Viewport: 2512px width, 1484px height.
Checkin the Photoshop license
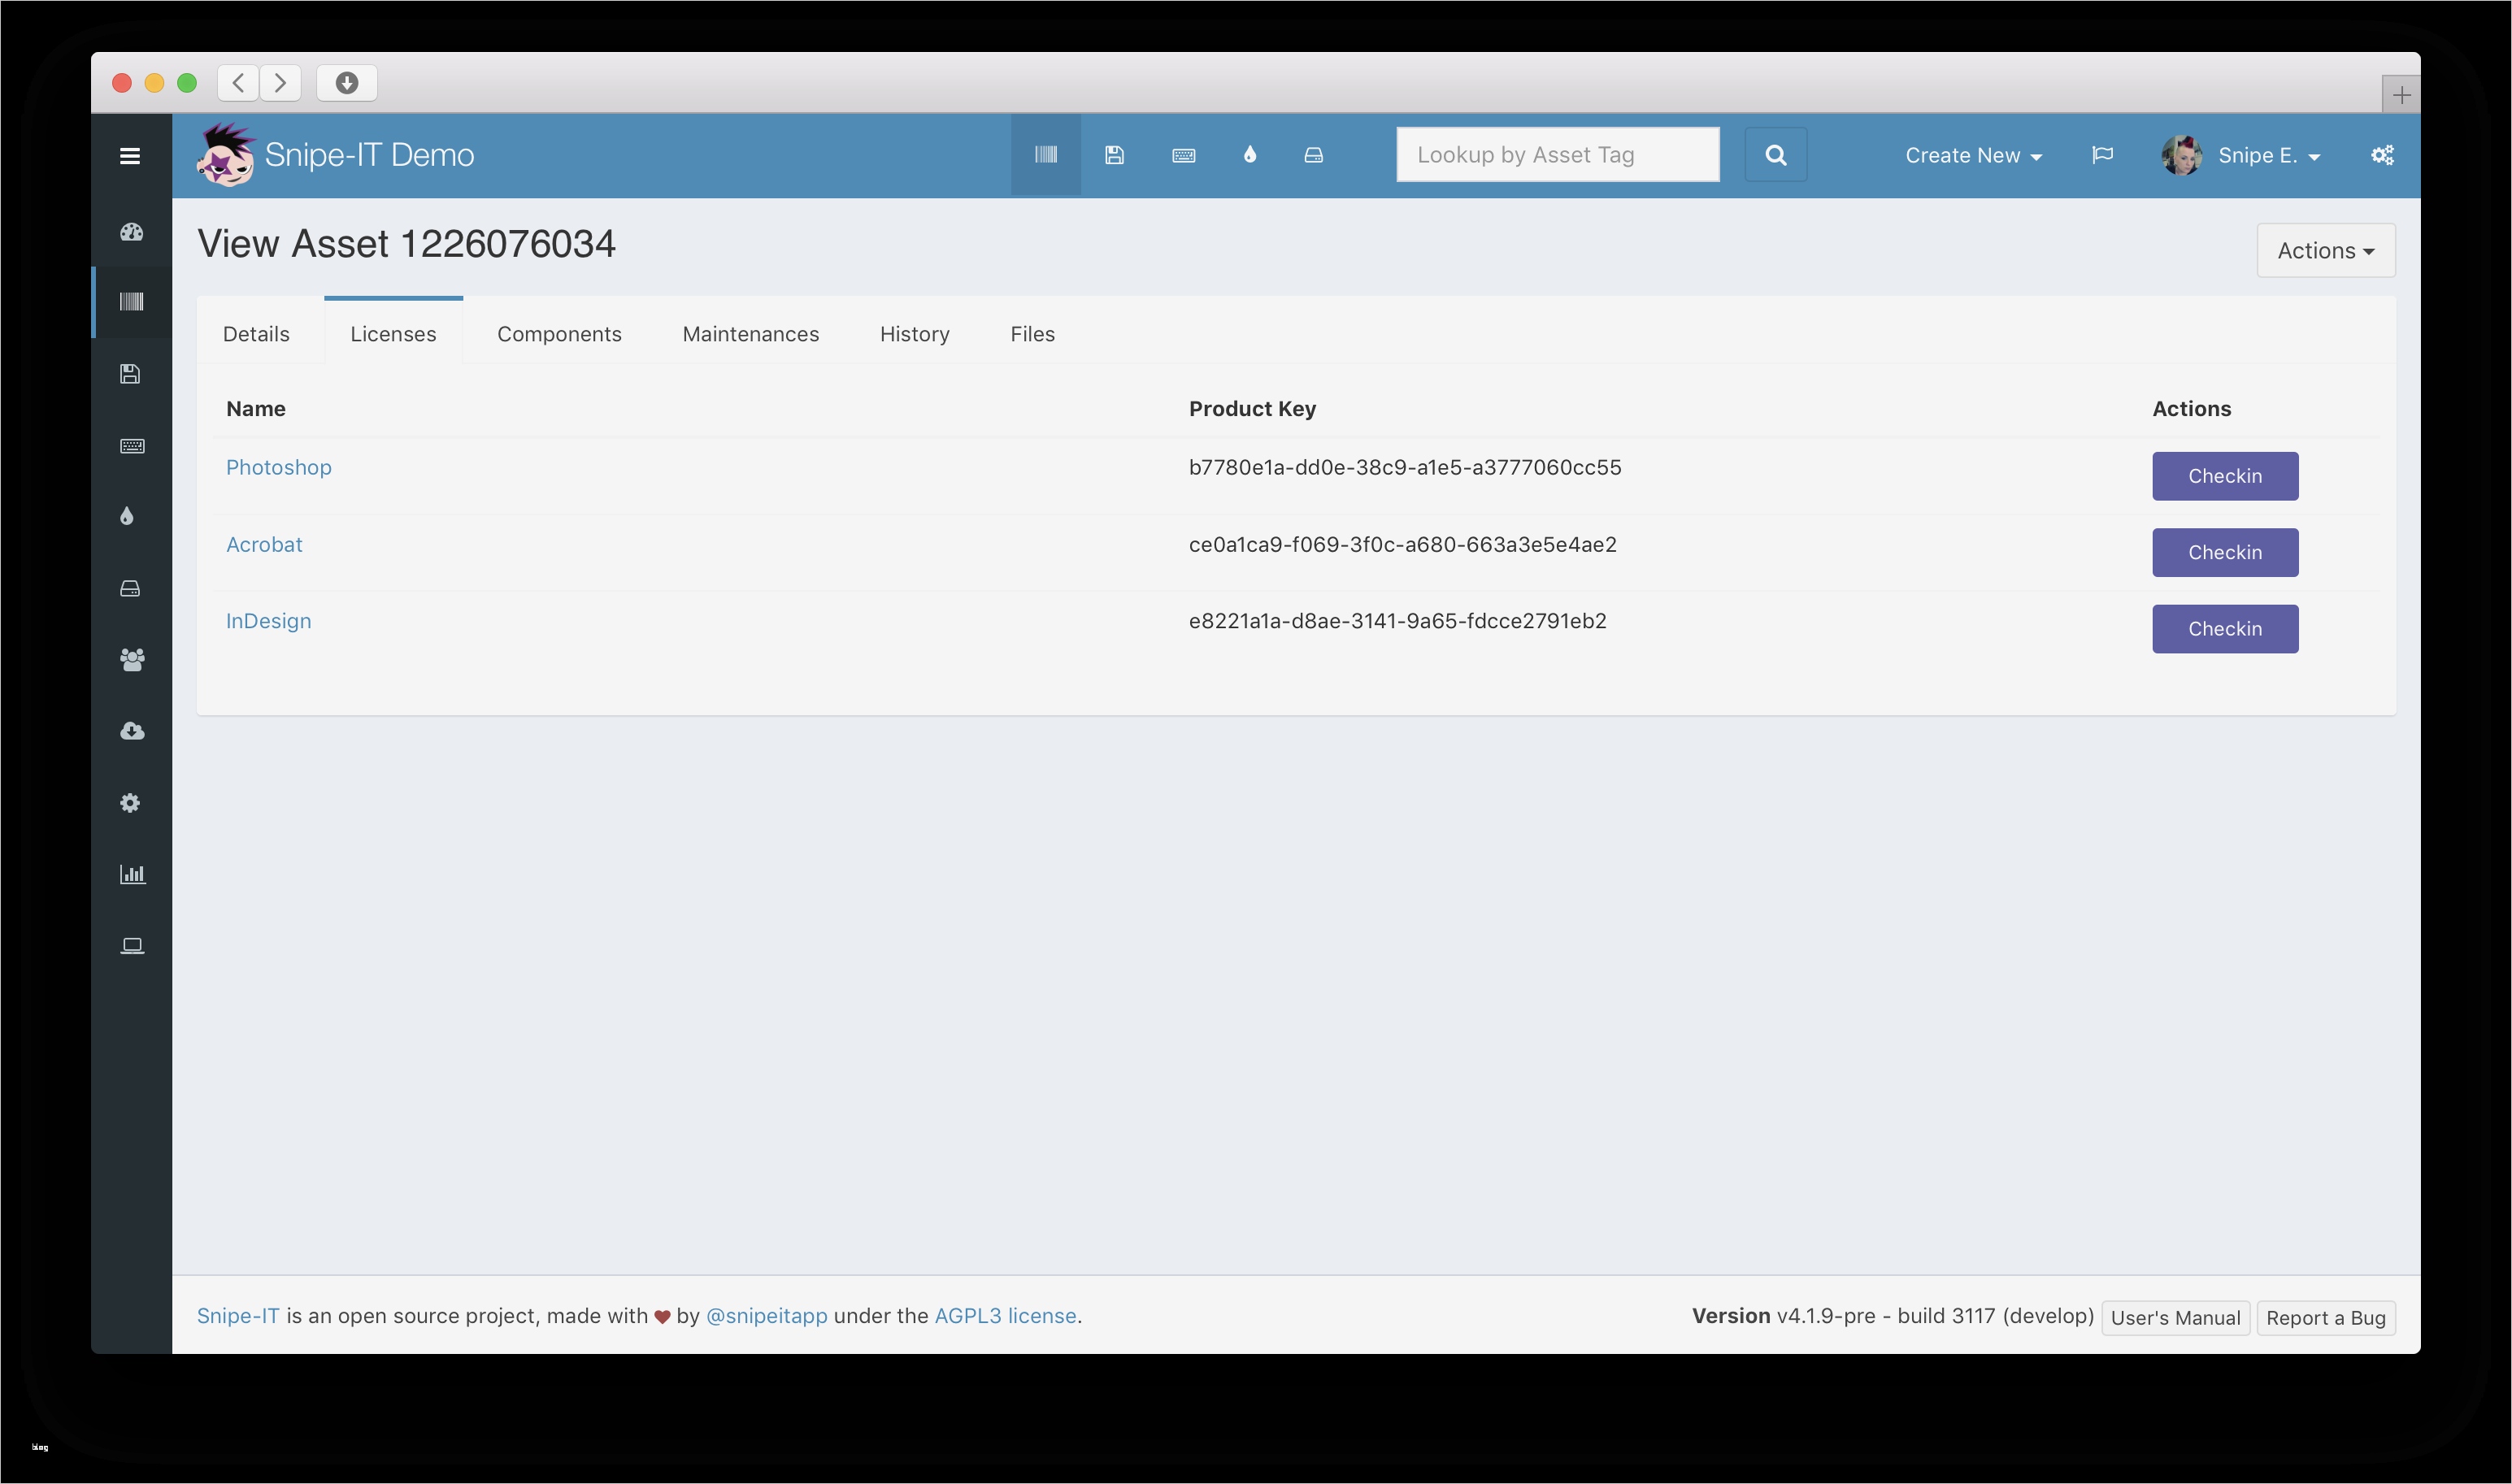(x=2224, y=476)
